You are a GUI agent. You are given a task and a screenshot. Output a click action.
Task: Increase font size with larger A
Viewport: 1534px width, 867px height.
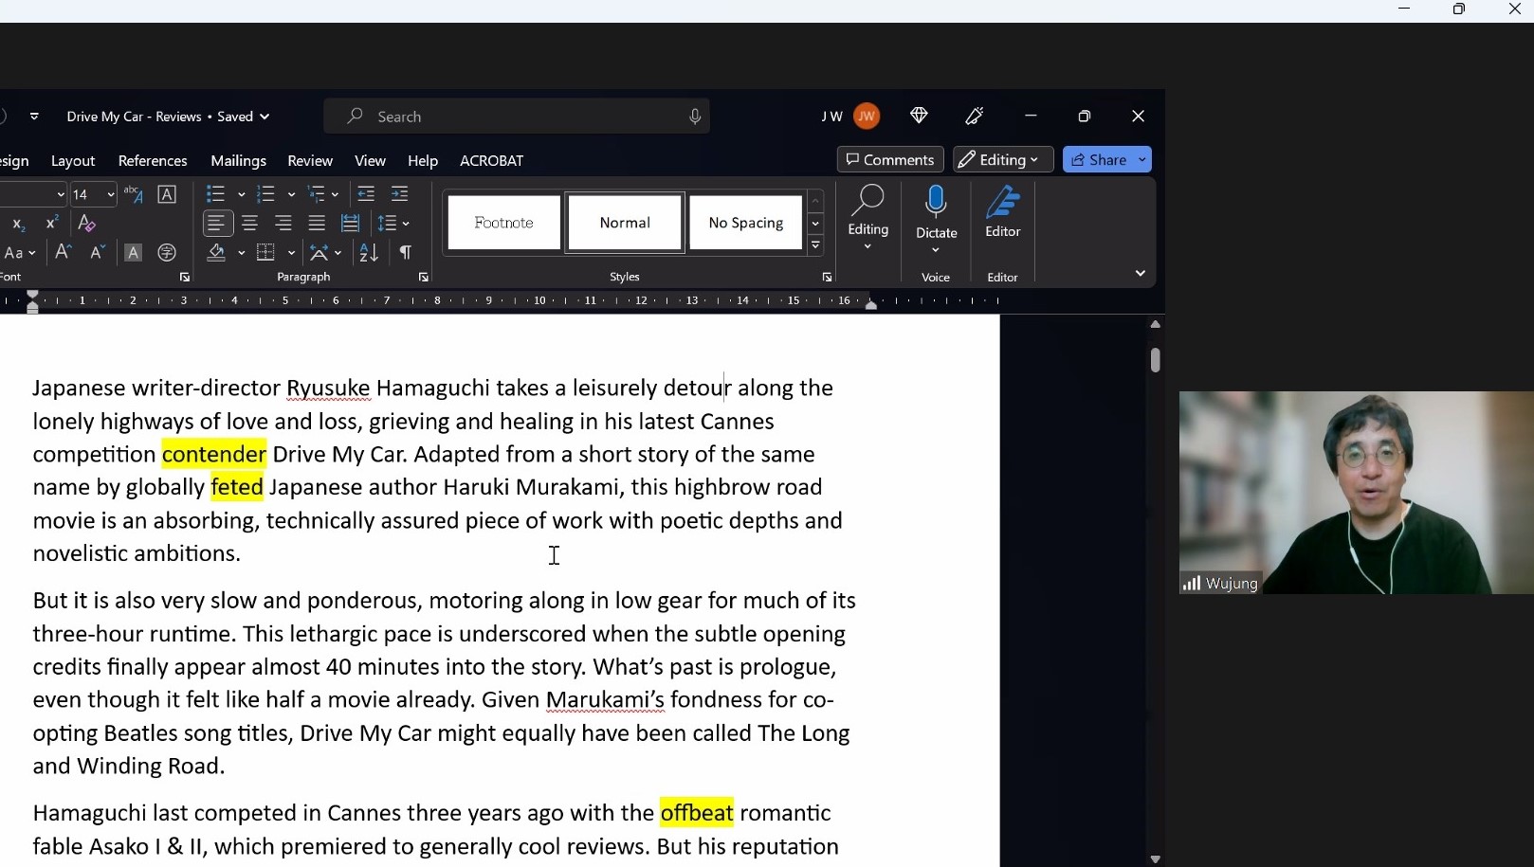coord(63,253)
